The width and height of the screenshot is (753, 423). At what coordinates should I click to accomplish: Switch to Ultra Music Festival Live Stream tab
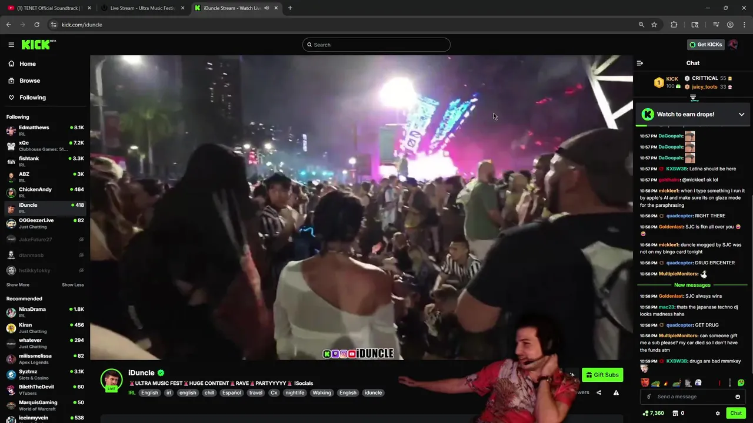143,8
